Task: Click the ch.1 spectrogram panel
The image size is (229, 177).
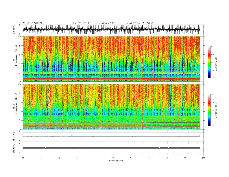Action: click(112, 59)
